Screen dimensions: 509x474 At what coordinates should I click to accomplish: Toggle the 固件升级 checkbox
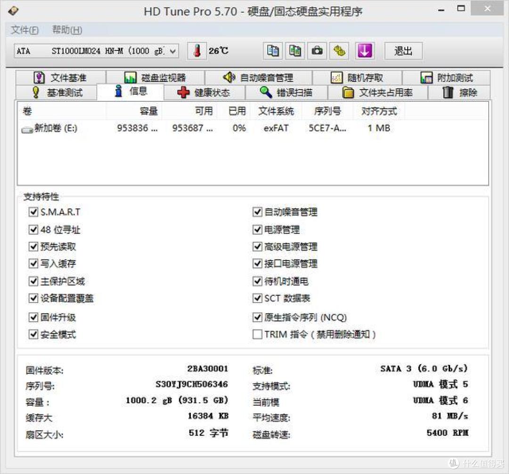(33, 317)
